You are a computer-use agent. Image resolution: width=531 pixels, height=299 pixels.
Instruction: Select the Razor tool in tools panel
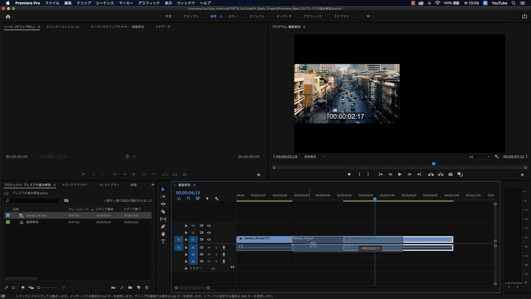click(163, 212)
